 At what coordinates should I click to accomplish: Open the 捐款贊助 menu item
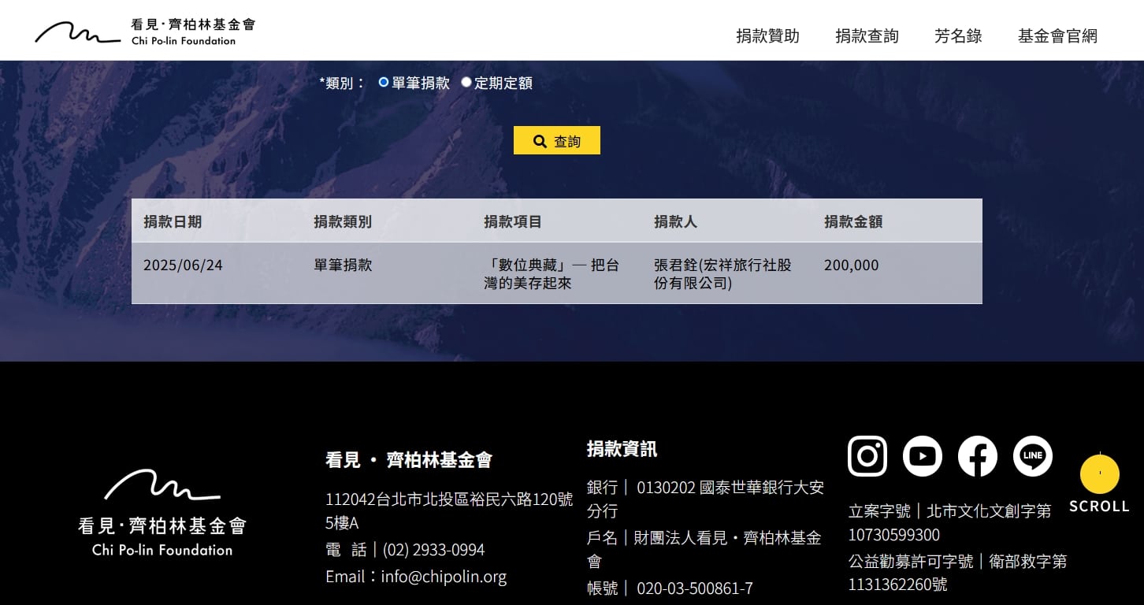coord(767,35)
